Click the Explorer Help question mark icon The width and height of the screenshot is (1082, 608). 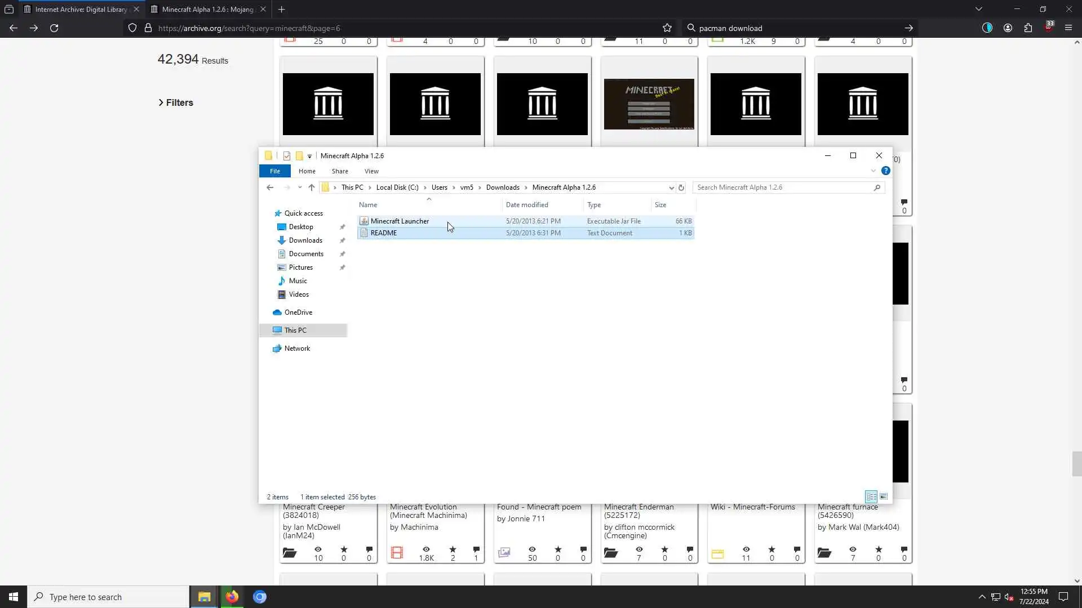point(886,171)
